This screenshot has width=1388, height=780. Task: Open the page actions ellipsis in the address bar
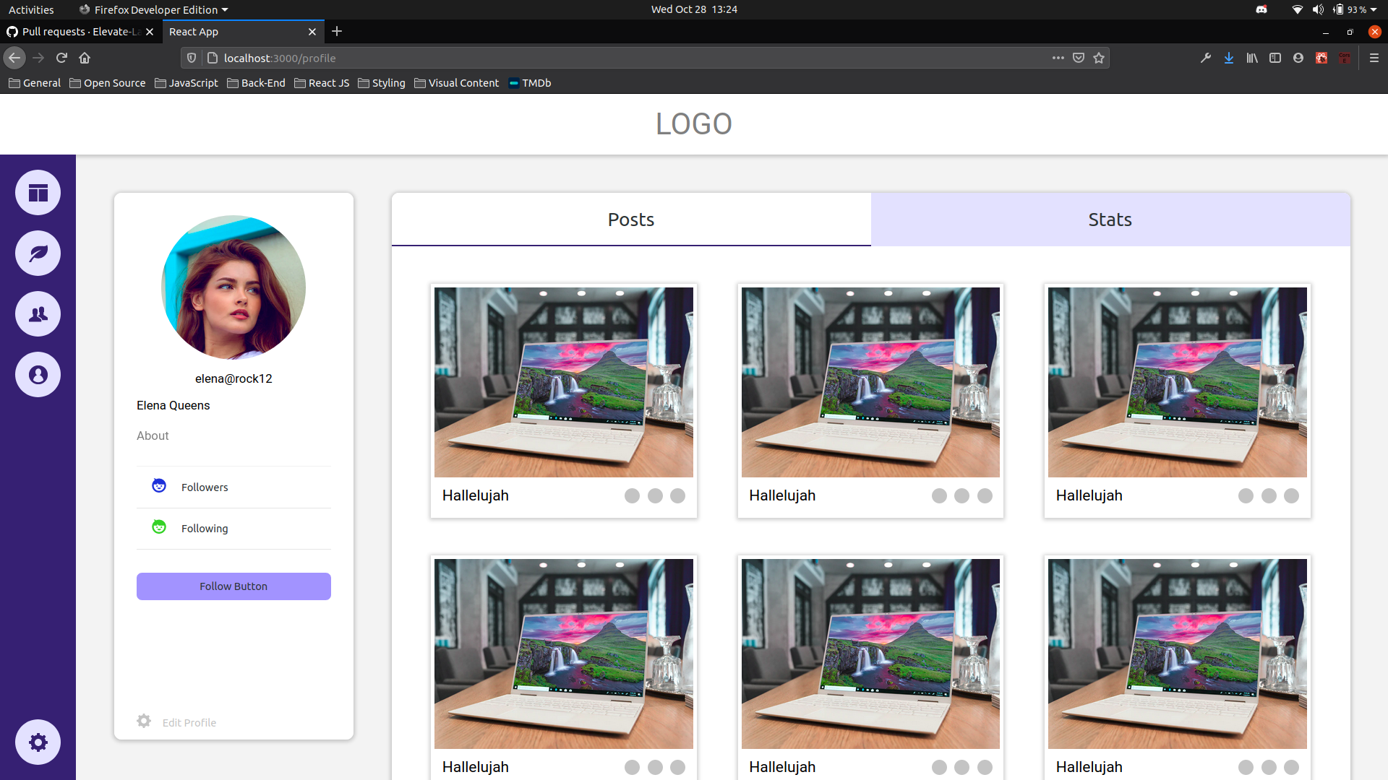[x=1058, y=58]
